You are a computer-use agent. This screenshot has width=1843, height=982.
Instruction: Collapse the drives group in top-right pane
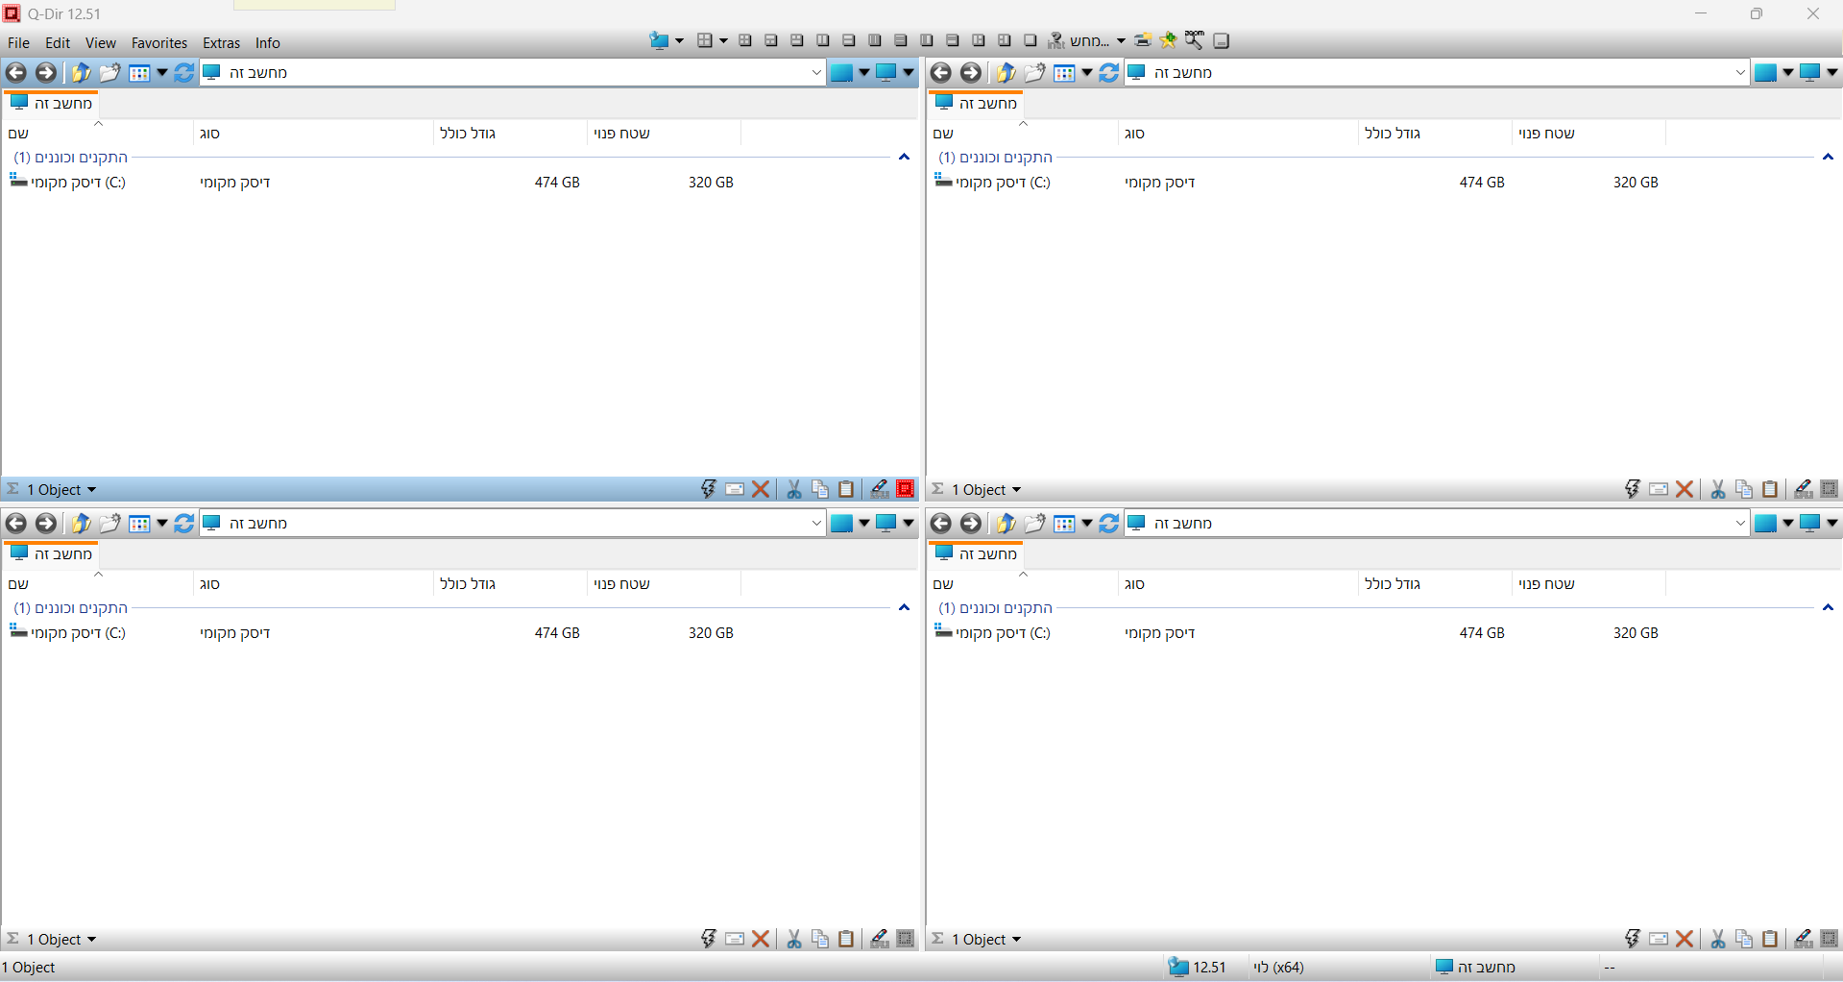point(1828,158)
